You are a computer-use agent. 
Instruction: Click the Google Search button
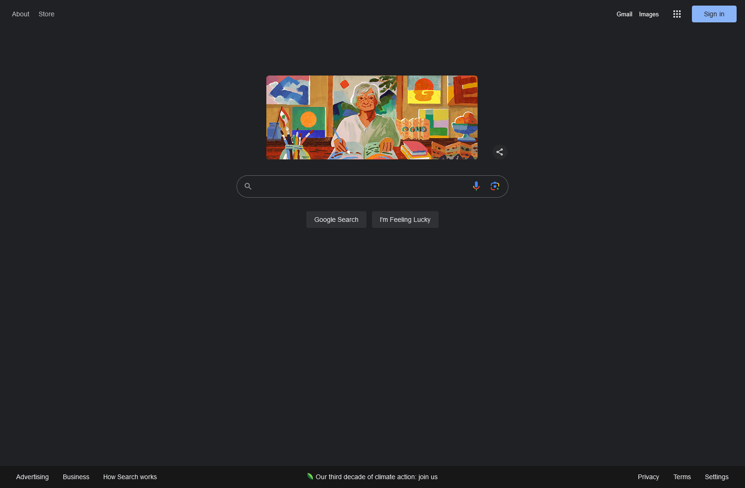[x=336, y=220]
